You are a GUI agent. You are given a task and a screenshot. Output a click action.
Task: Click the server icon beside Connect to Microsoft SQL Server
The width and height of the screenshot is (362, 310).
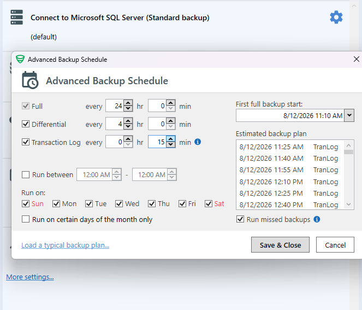(16, 17)
